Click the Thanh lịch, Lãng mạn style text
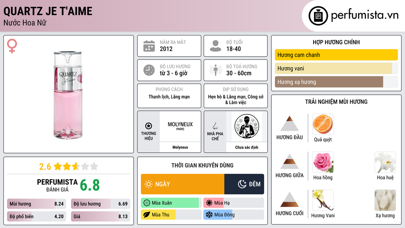Image resolution: width=405 pixels, height=228 pixels. pyautogui.click(x=169, y=97)
